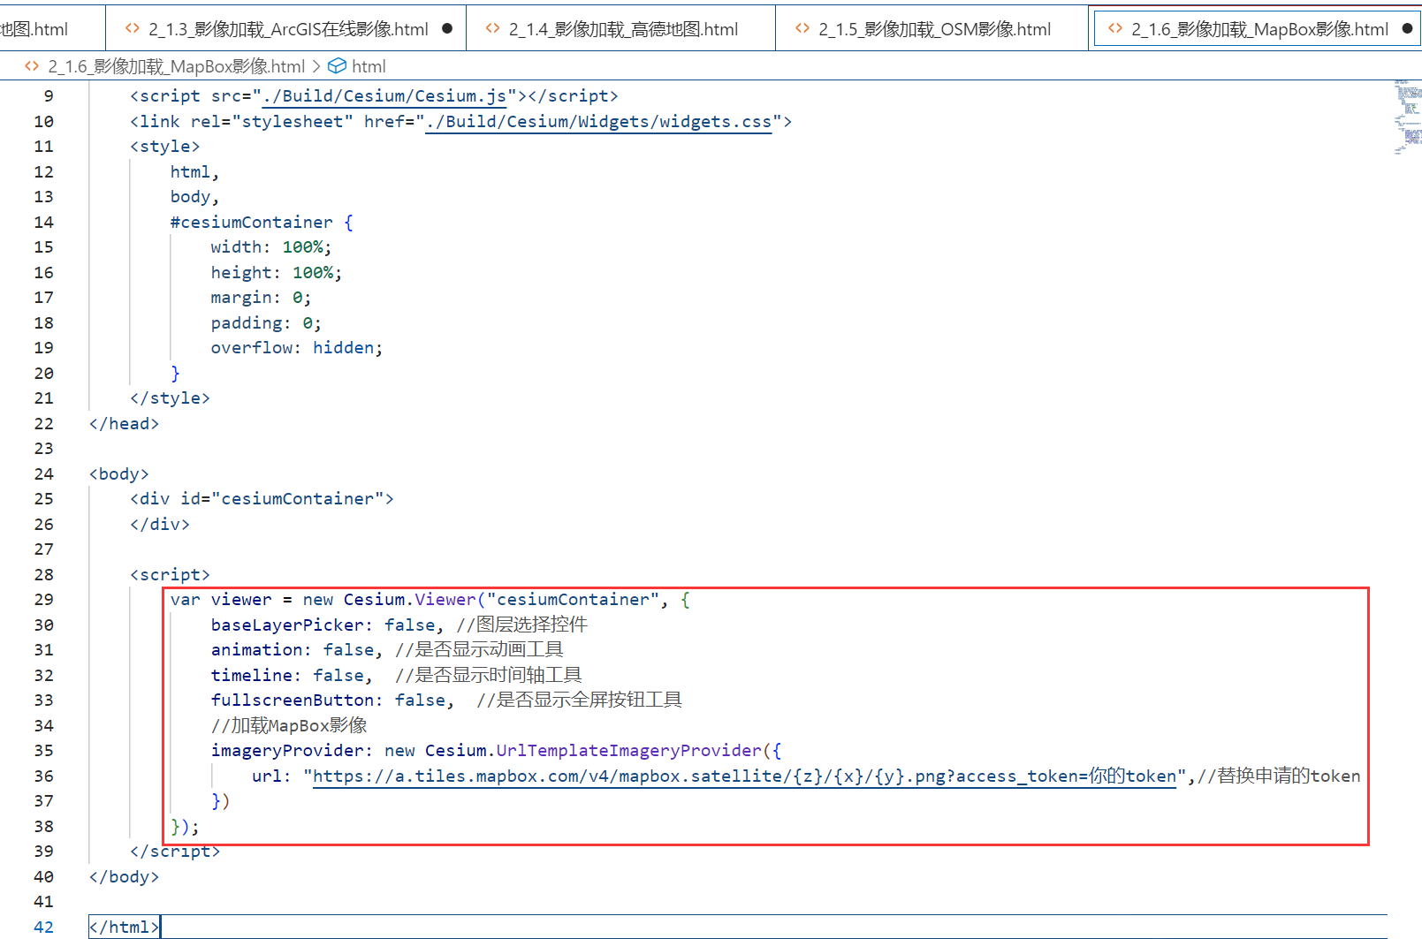Click the comment //替换申请的token
Viewport: 1422px width, 939px height.
pos(1279,776)
